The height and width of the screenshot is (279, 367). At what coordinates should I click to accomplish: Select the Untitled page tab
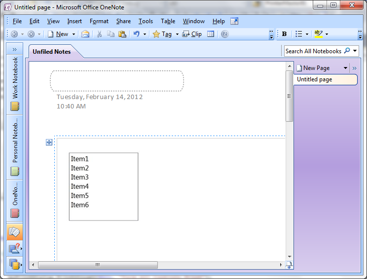326,79
